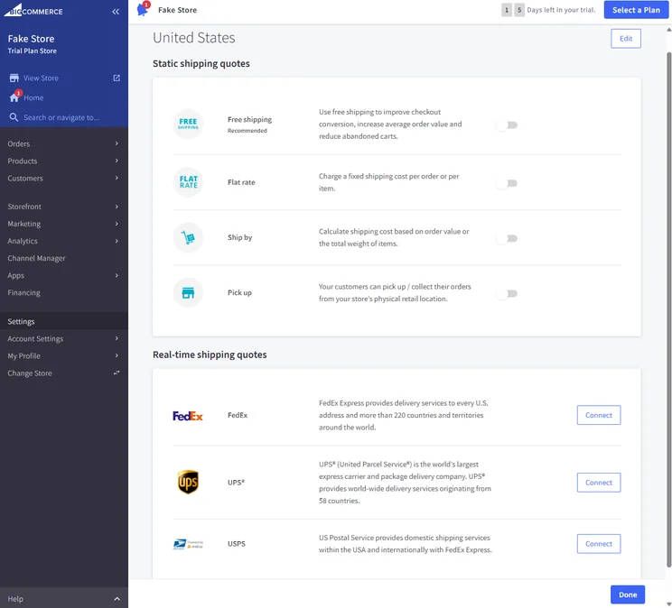Viewport: 672px width, 608px height.
Task: Click Days left in your trial text
Action: pyautogui.click(x=561, y=10)
